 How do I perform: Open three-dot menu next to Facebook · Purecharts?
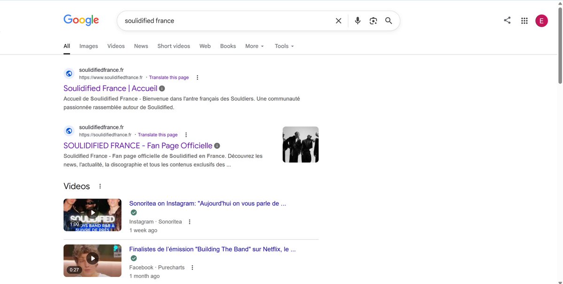tap(192, 268)
